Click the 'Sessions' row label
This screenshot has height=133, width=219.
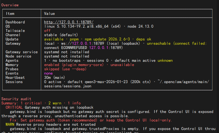click(x=14, y=82)
